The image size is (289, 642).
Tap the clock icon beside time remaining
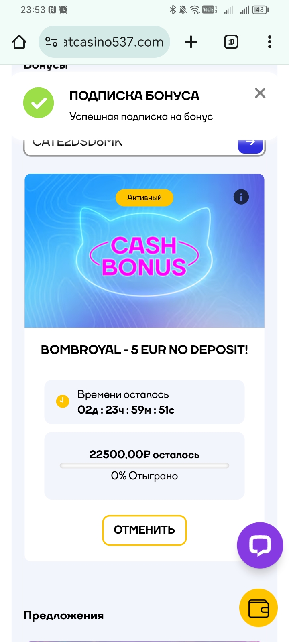(62, 401)
